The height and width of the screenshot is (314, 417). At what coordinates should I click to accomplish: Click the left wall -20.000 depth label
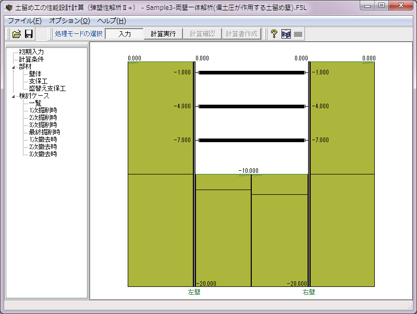[206, 283]
